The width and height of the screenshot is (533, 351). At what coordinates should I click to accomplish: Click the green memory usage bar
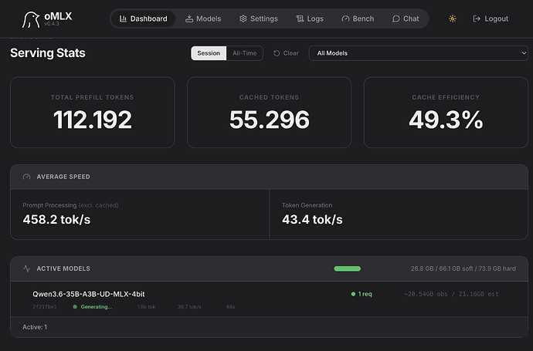348,269
